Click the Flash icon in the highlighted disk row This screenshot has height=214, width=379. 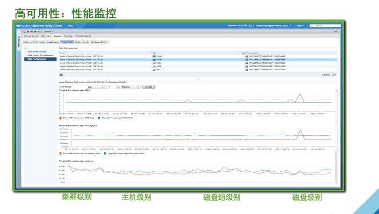click(154, 60)
